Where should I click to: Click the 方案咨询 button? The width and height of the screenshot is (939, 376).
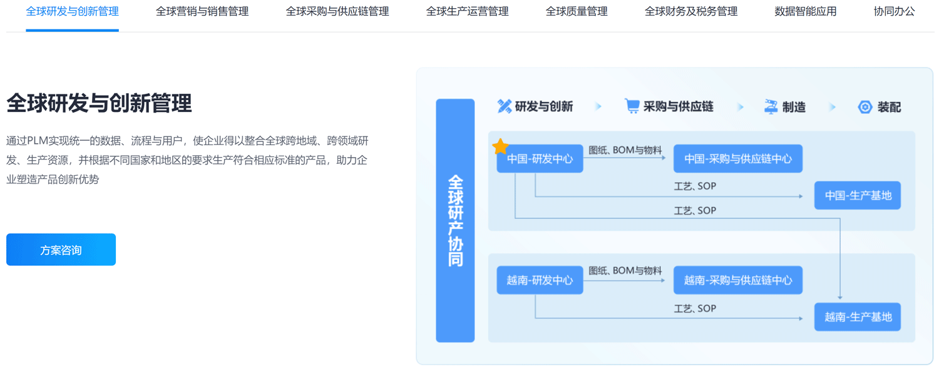point(61,250)
